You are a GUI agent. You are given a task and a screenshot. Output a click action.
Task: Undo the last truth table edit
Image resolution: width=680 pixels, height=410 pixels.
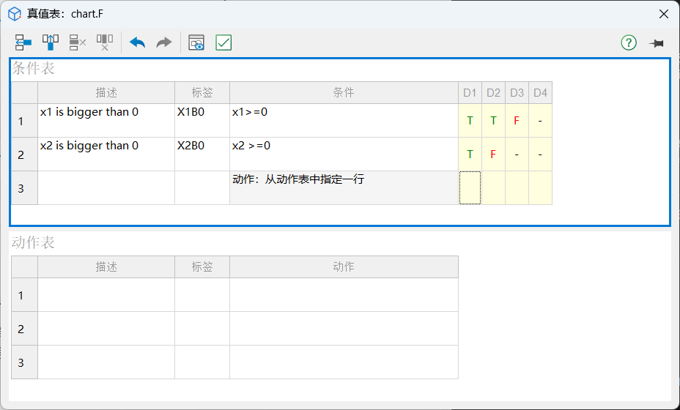point(137,42)
